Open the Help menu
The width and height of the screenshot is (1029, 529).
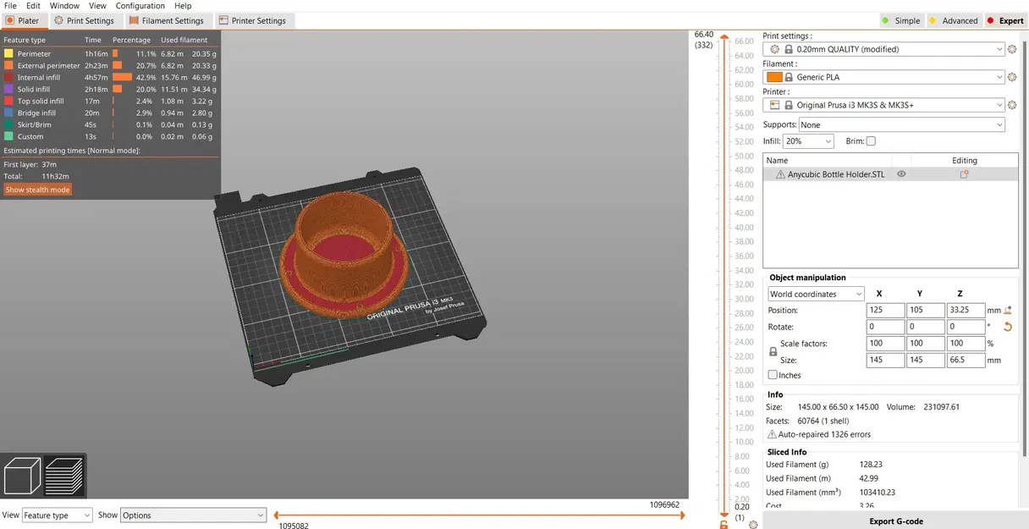point(183,6)
